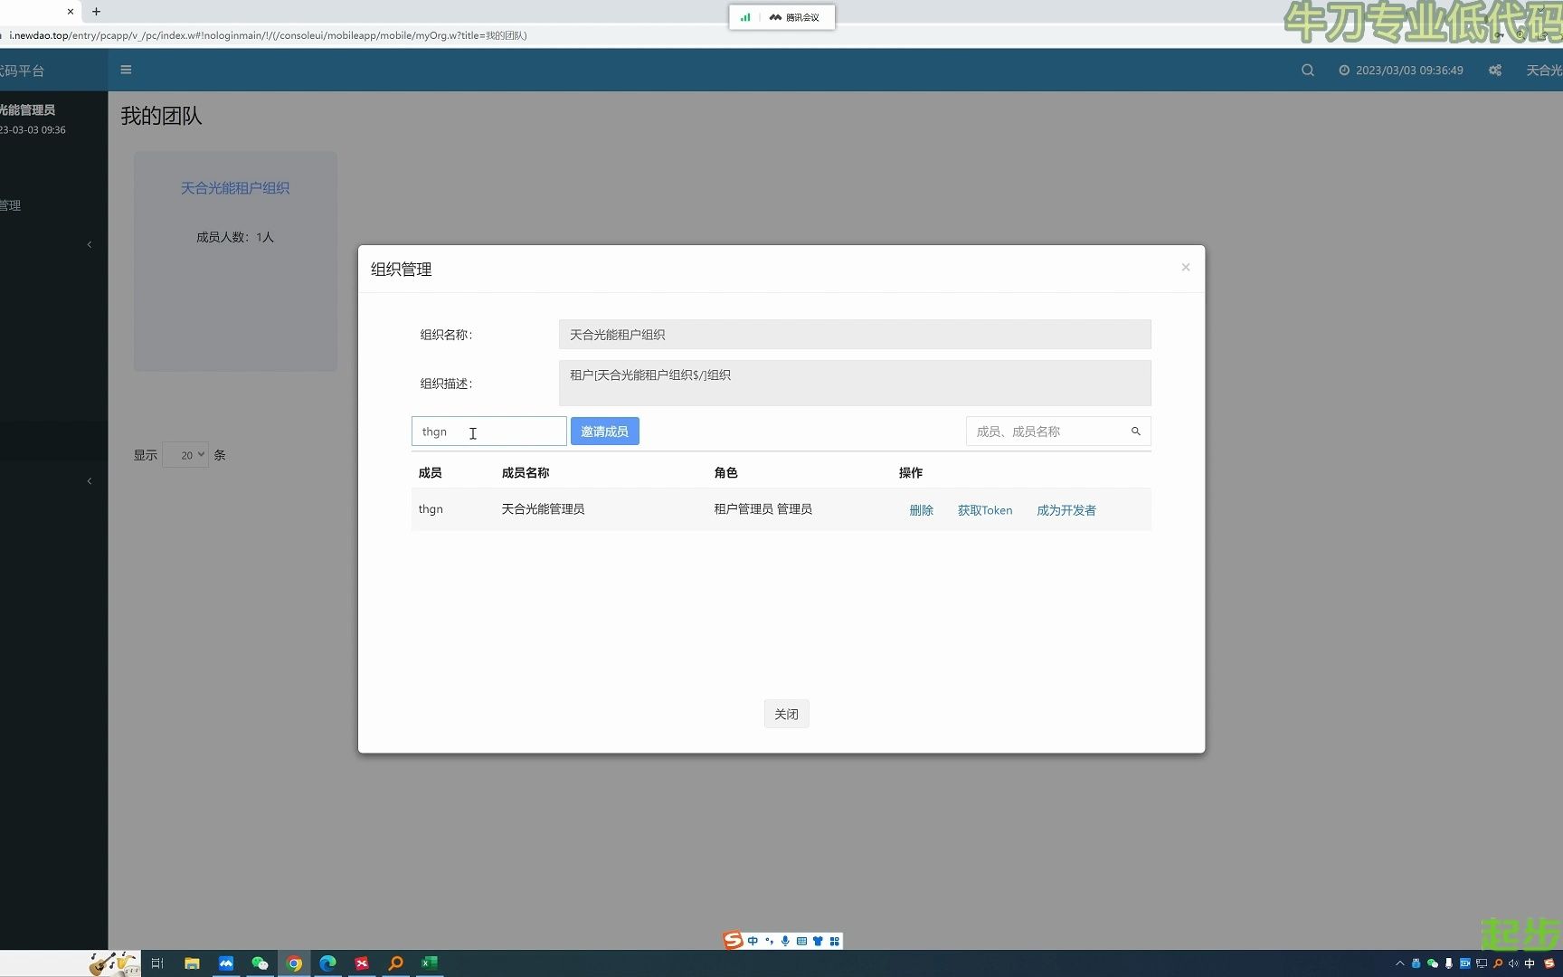Click the skin shirt icon on the Sogou toolbar
The height and width of the screenshot is (977, 1563).
pos(818,941)
